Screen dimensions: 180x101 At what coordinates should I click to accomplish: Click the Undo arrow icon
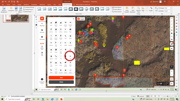pyautogui.click(x=5, y=2)
